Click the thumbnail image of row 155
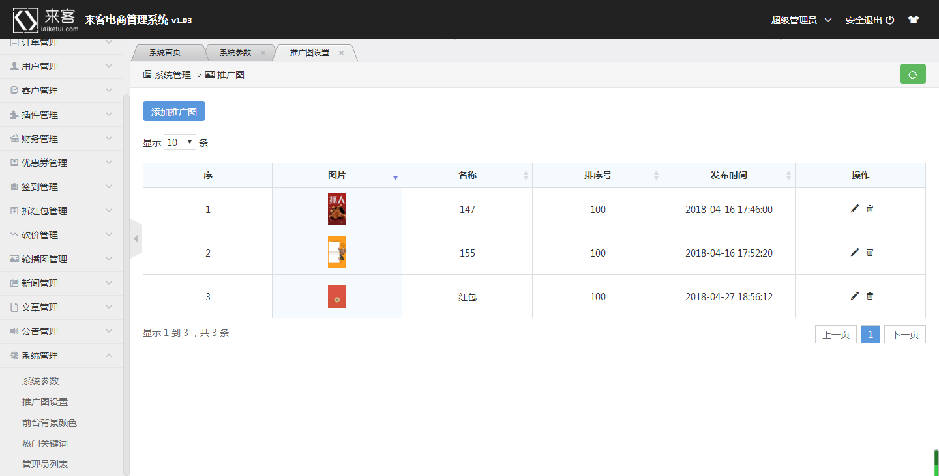 pyautogui.click(x=337, y=253)
